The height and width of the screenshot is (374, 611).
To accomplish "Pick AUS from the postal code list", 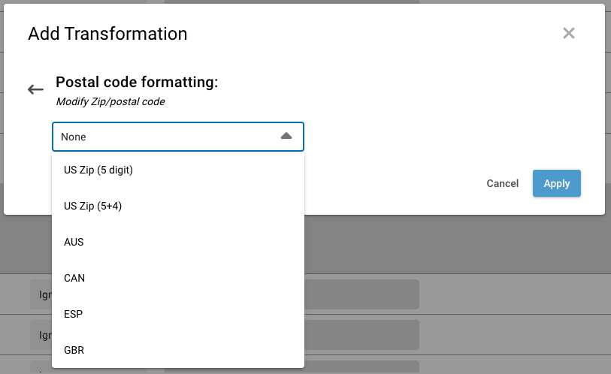I will tap(74, 242).
